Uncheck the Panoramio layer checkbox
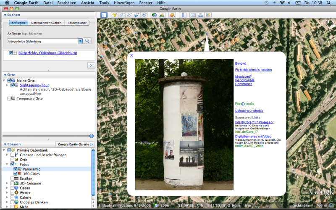Image resolution: width=336 pixels, height=210 pixels. (x=16, y=169)
